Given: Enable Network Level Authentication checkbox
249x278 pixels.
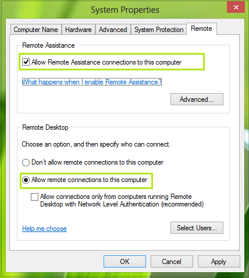Looking at the screenshot, I should coord(34,197).
